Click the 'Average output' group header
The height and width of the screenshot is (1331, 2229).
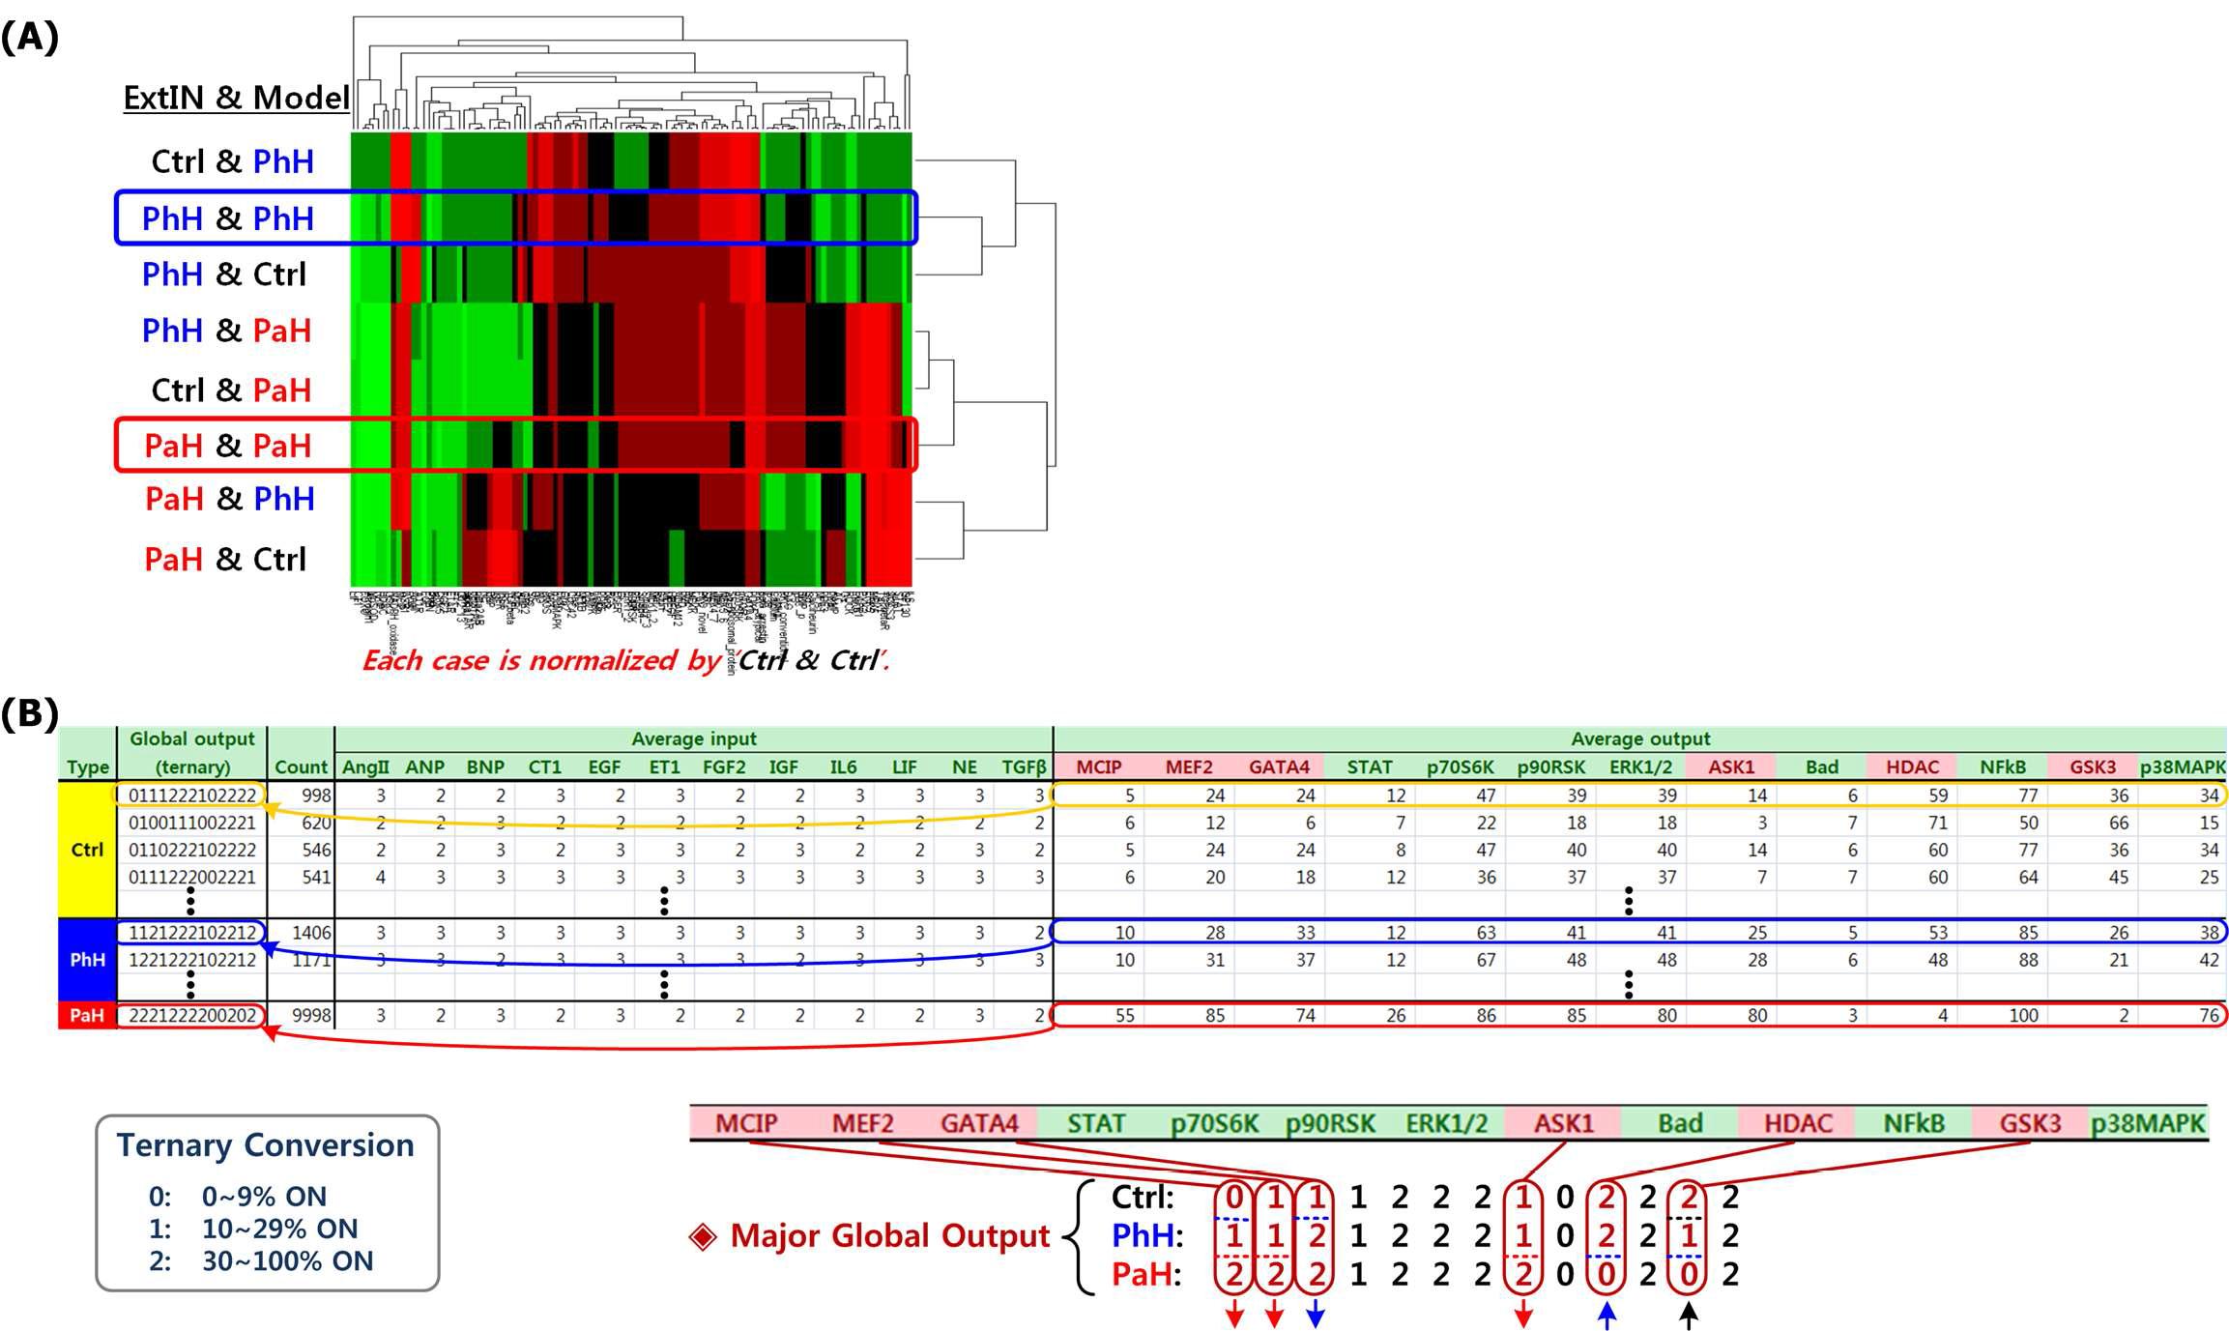(1640, 738)
